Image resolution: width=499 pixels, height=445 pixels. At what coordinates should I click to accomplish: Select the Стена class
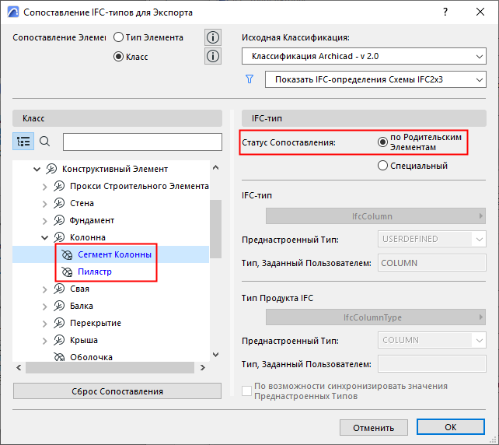(x=82, y=203)
